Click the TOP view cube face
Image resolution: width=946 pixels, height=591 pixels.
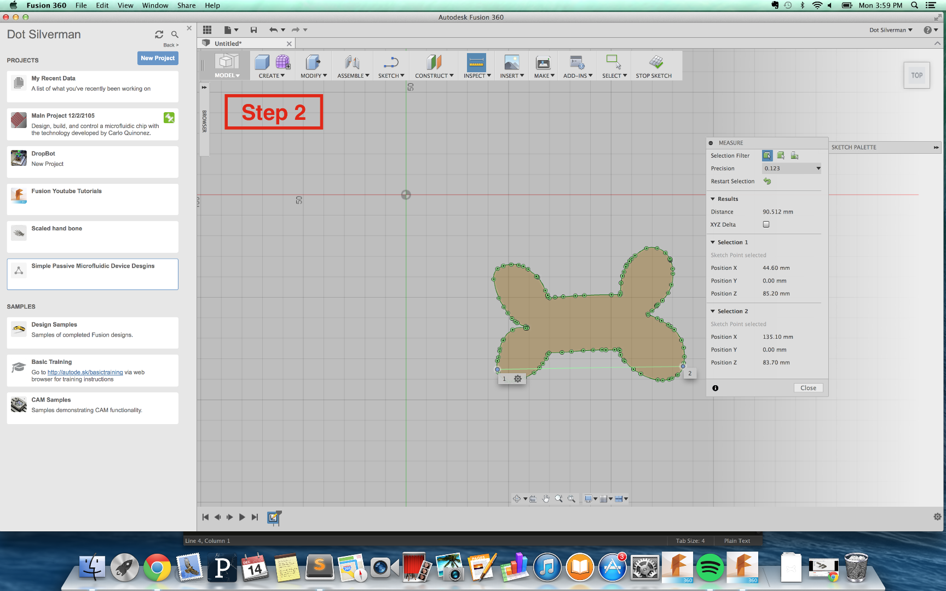[916, 76]
